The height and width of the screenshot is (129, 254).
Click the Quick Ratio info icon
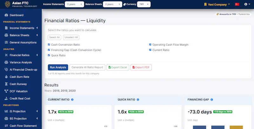138,99
